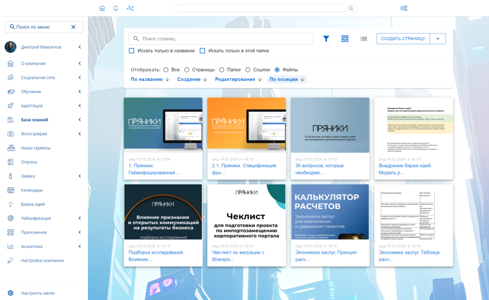Open dropdown arrow next to 'Создать страницу'

[x=437, y=39]
